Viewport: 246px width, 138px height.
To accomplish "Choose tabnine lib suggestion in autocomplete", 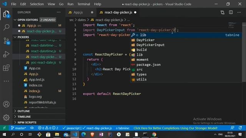I will [x=186, y=35].
